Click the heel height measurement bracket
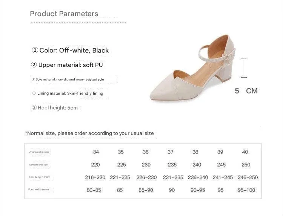The width and height of the screenshot is (283, 216). coord(245,68)
